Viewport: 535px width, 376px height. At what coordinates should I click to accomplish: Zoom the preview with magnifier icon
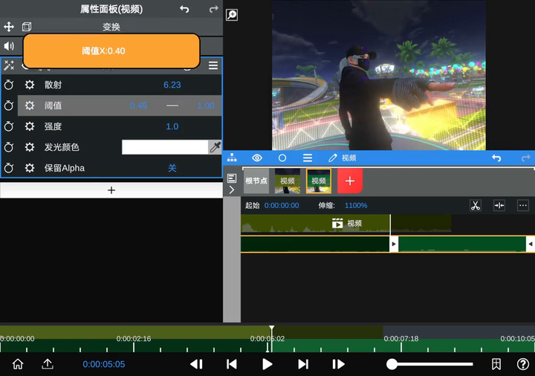(x=232, y=15)
